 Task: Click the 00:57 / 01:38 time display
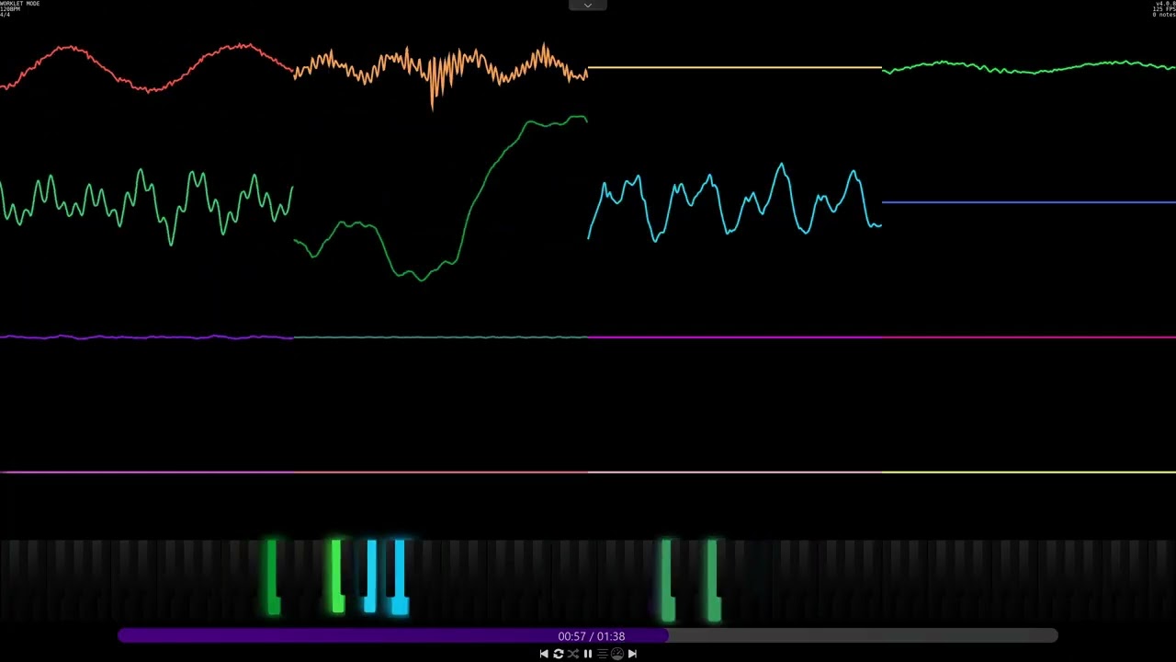click(591, 636)
